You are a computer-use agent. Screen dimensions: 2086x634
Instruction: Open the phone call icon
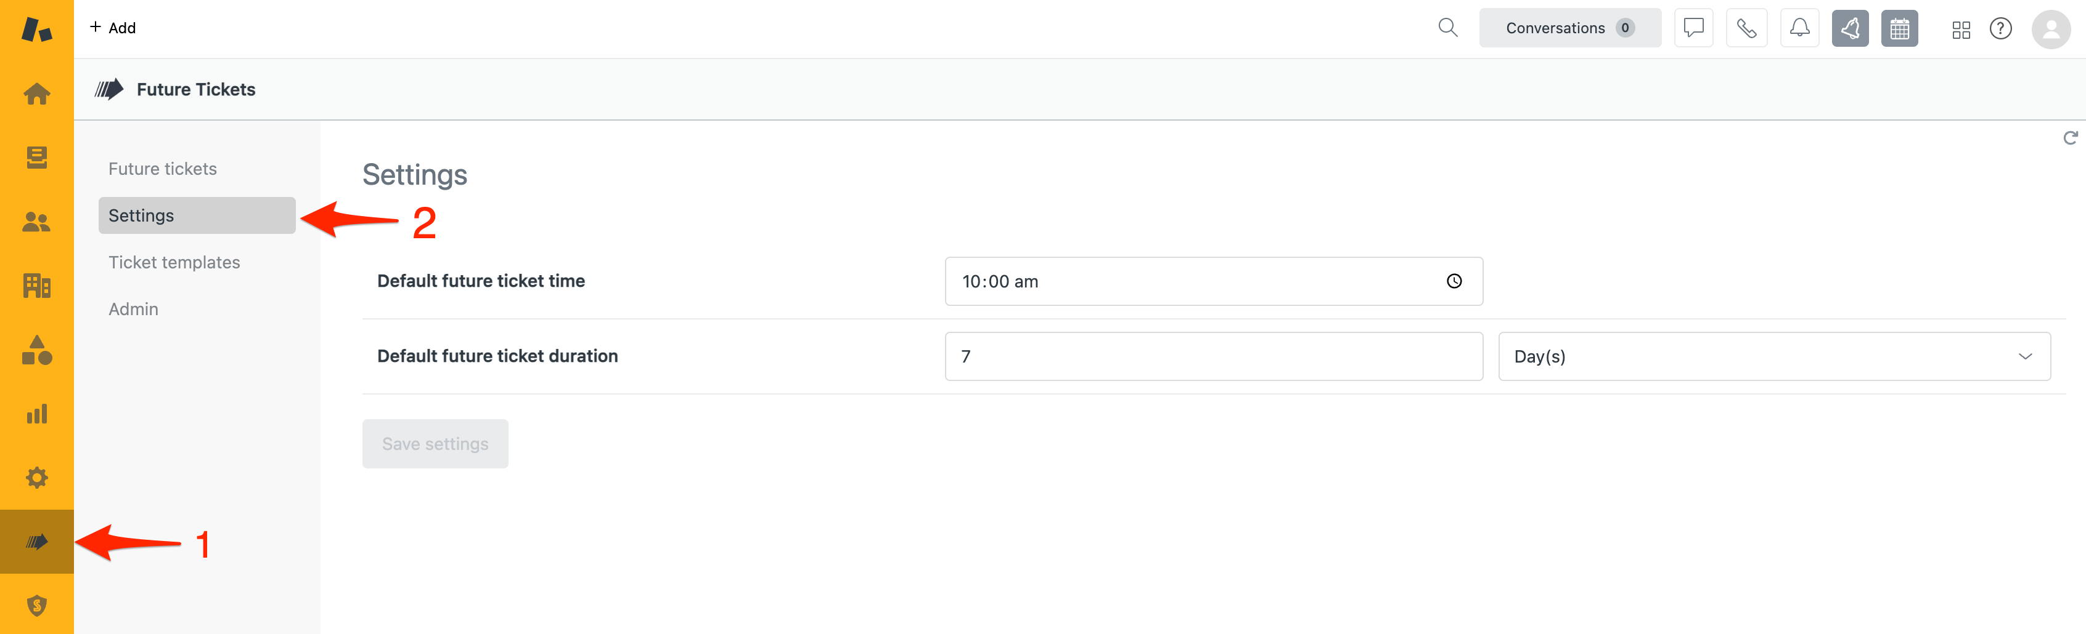(x=1746, y=28)
